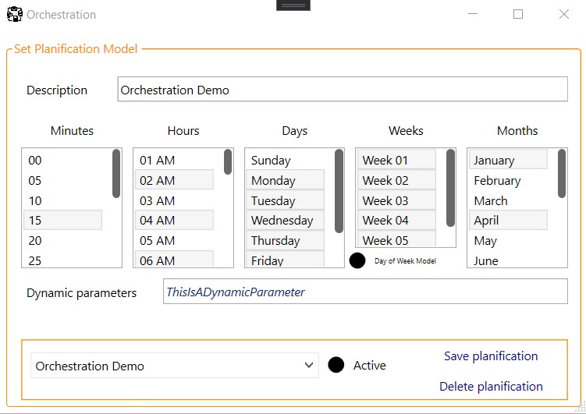Select March in Months list
This screenshot has width=586, height=414.
(508, 200)
